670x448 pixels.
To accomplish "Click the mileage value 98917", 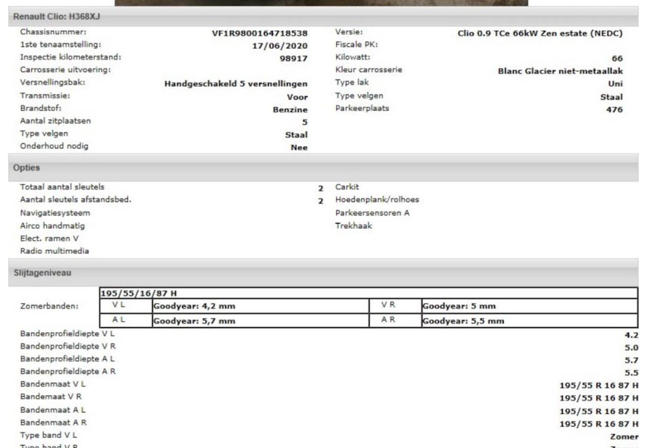I will coord(293,58).
